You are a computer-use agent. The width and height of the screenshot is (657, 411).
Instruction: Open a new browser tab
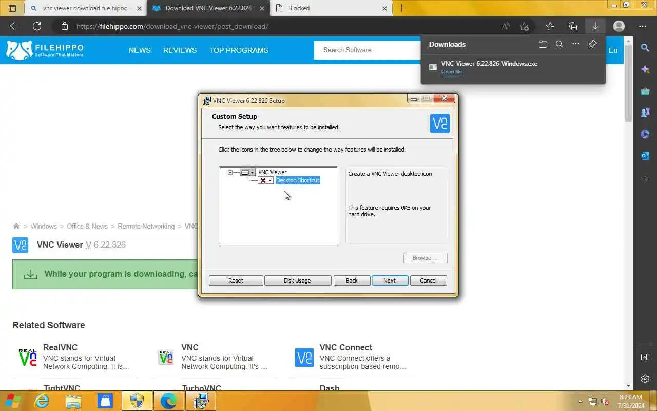point(402,8)
